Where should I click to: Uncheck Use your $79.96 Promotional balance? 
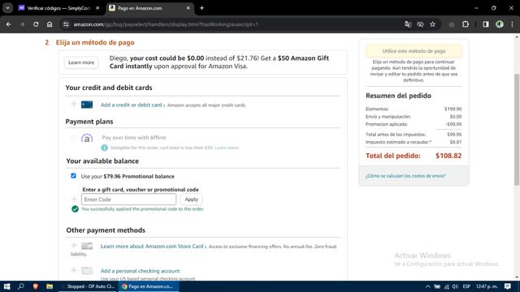[73, 176]
